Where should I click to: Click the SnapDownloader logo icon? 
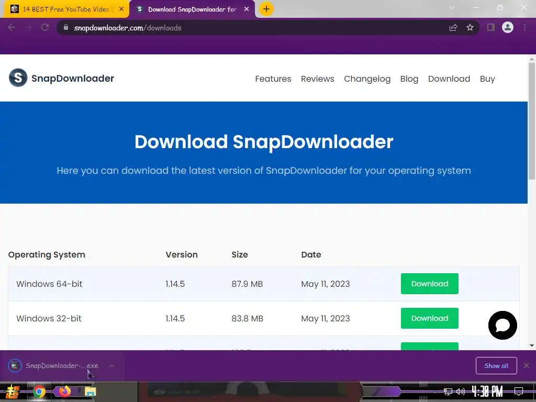[18, 77]
